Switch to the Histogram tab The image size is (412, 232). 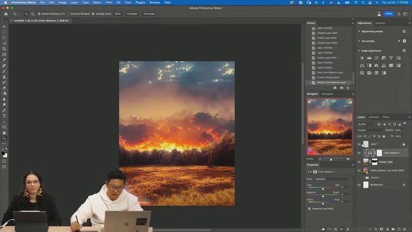[328, 94]
